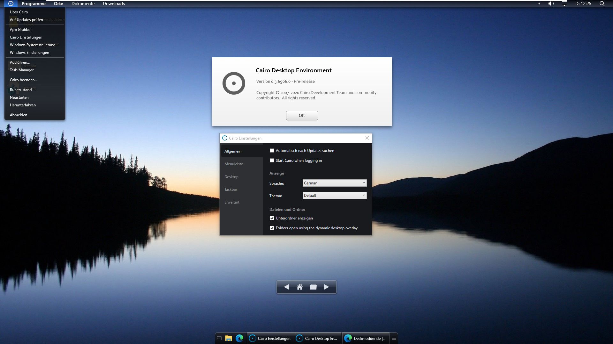Go forward with the desktop navigation right arrow
This screenshot has width=613, height=344.
coord(326,287)
